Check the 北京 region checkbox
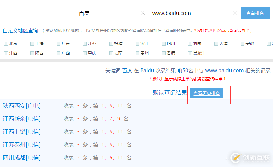 pyautogui.click(x=6, y=44)
